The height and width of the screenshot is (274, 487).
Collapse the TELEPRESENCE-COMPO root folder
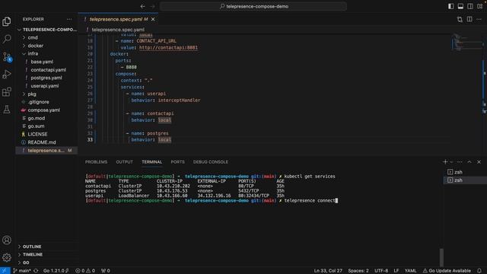[x=46, y=30]
